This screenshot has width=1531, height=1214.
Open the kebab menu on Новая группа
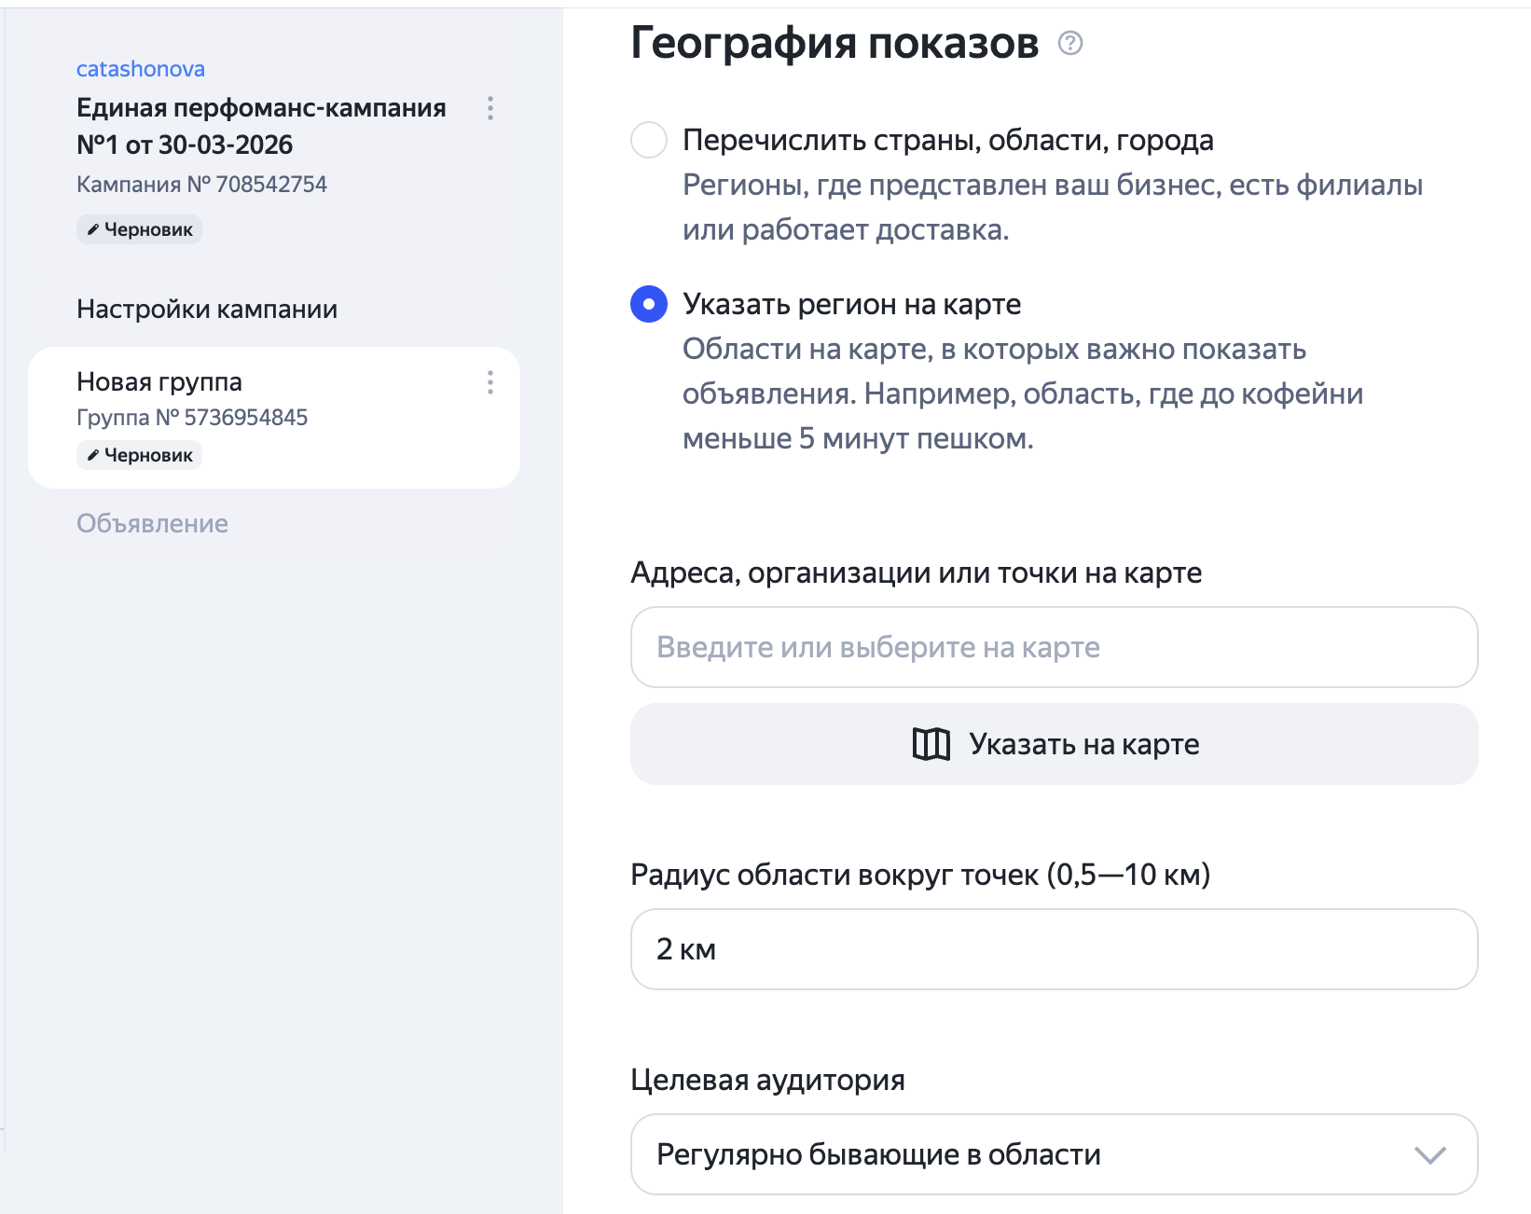pyautogui.click(x=490, y=382)
